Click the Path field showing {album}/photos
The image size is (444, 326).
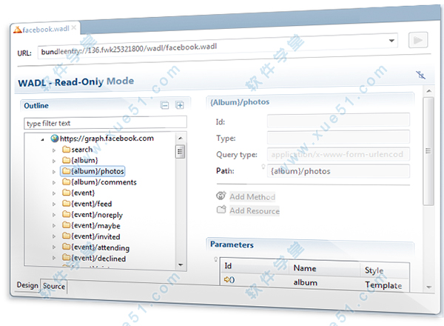pyautogui.click(x=338, y=171)
